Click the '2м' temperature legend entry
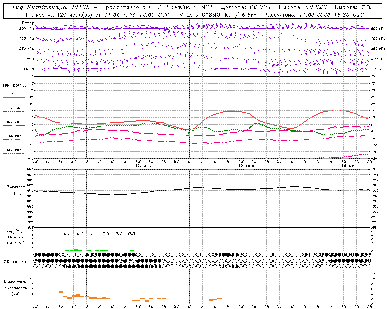 14,94
